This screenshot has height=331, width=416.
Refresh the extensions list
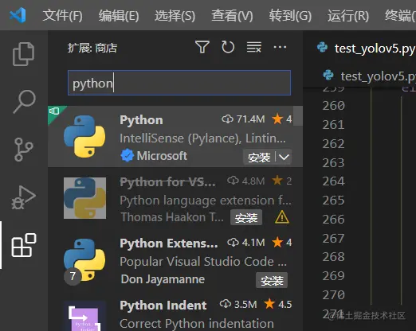coord(228,47)
